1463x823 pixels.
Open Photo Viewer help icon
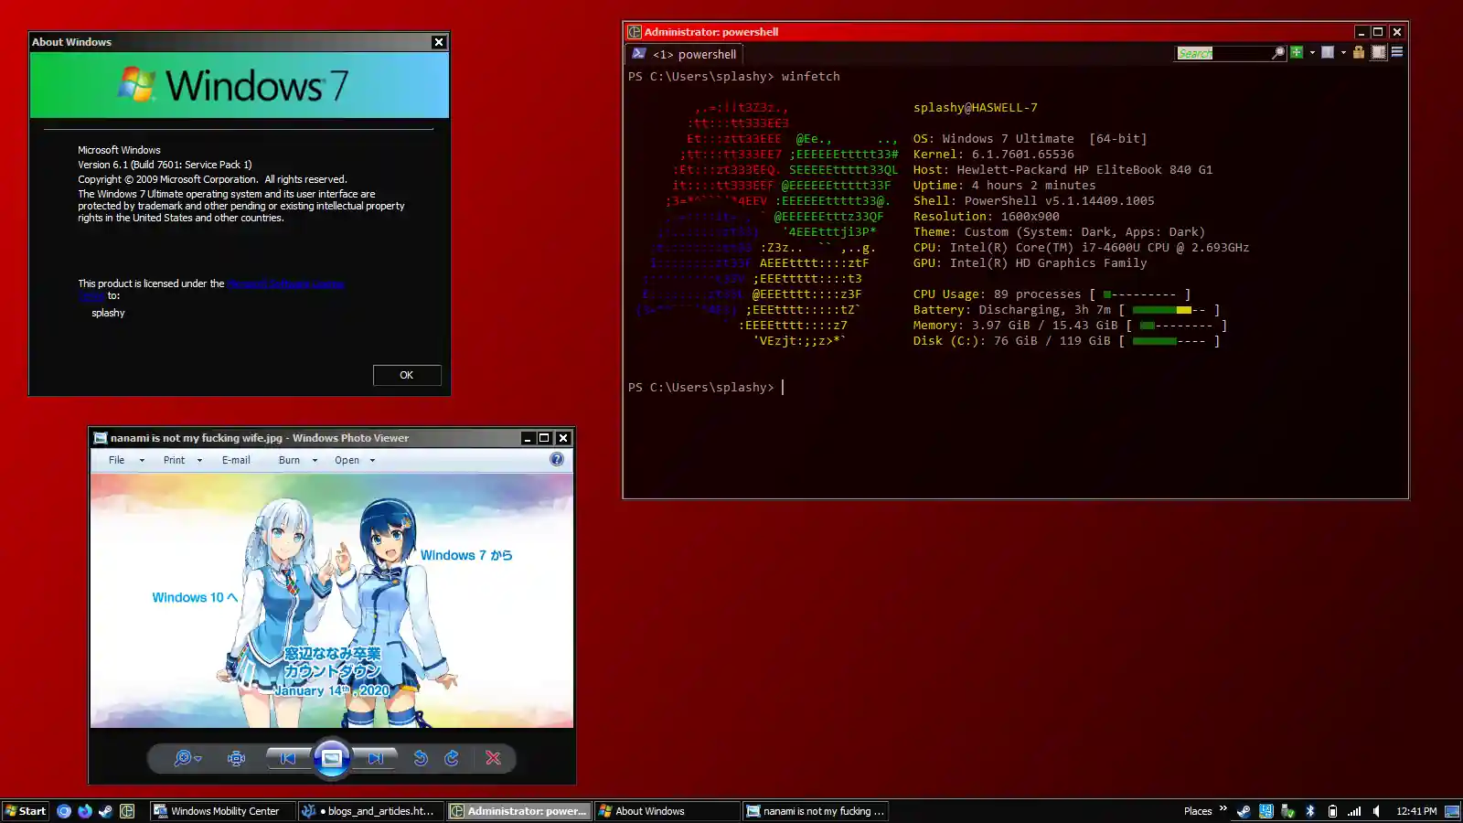[x=557, y=459]
